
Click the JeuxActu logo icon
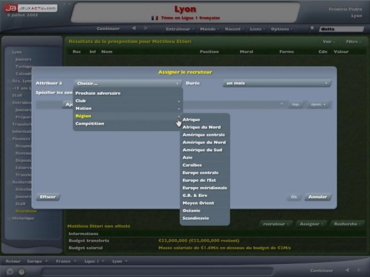[11, 8]
